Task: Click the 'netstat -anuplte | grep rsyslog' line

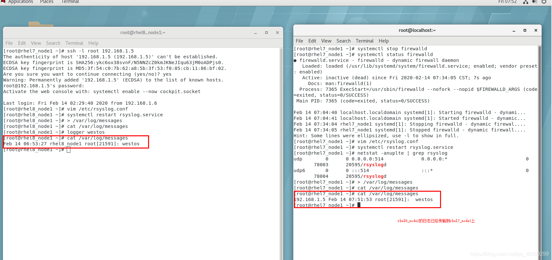Action: [x=370, y=153]
